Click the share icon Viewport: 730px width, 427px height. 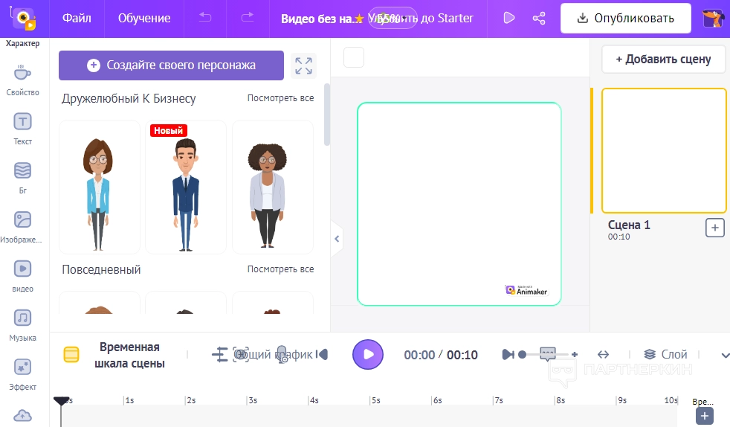pyautogui.click(x=539, y=18)
